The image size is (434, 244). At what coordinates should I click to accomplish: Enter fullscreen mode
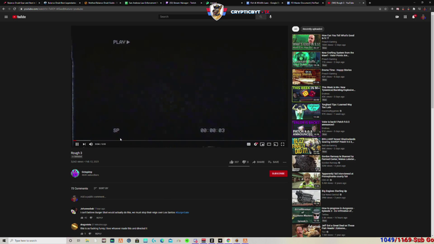pyautogui.click(x=283, y=144)
